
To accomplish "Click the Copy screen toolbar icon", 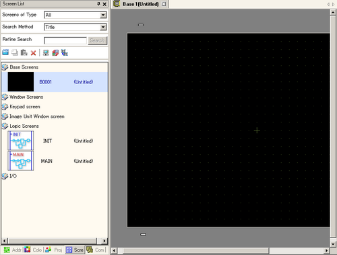I will [15, 52].
